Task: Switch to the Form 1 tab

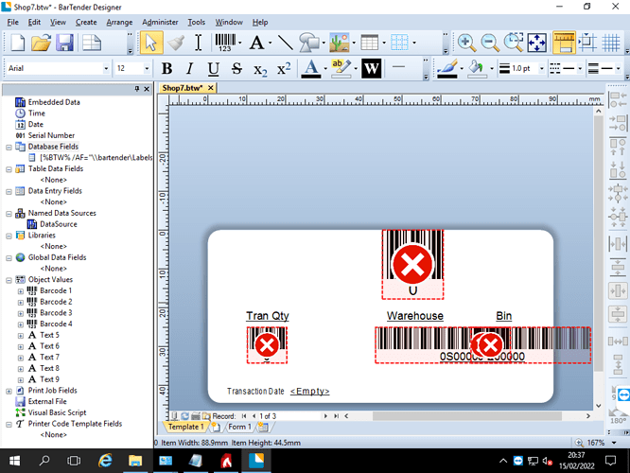Action: 240,427
